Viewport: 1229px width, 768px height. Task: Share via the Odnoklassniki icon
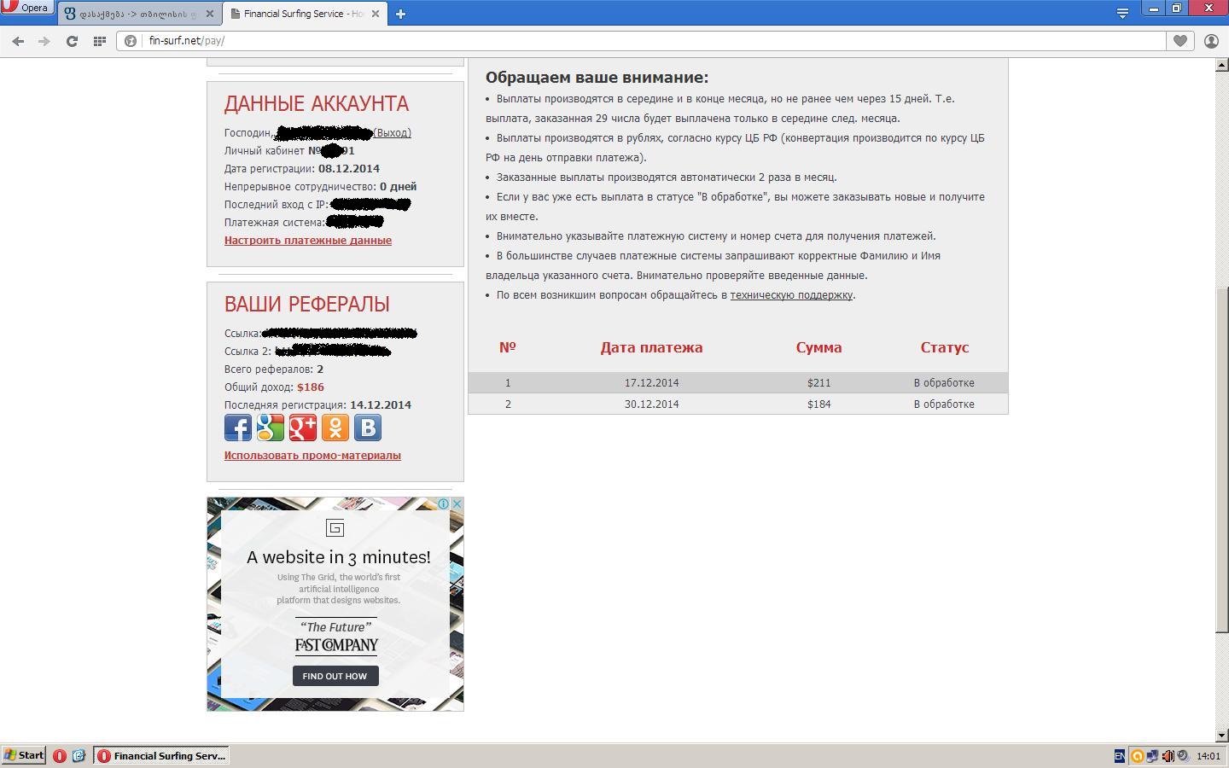(x=335, y=428)
